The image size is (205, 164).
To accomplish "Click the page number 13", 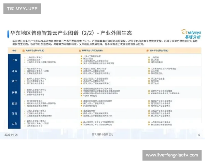I will [199, 135].
